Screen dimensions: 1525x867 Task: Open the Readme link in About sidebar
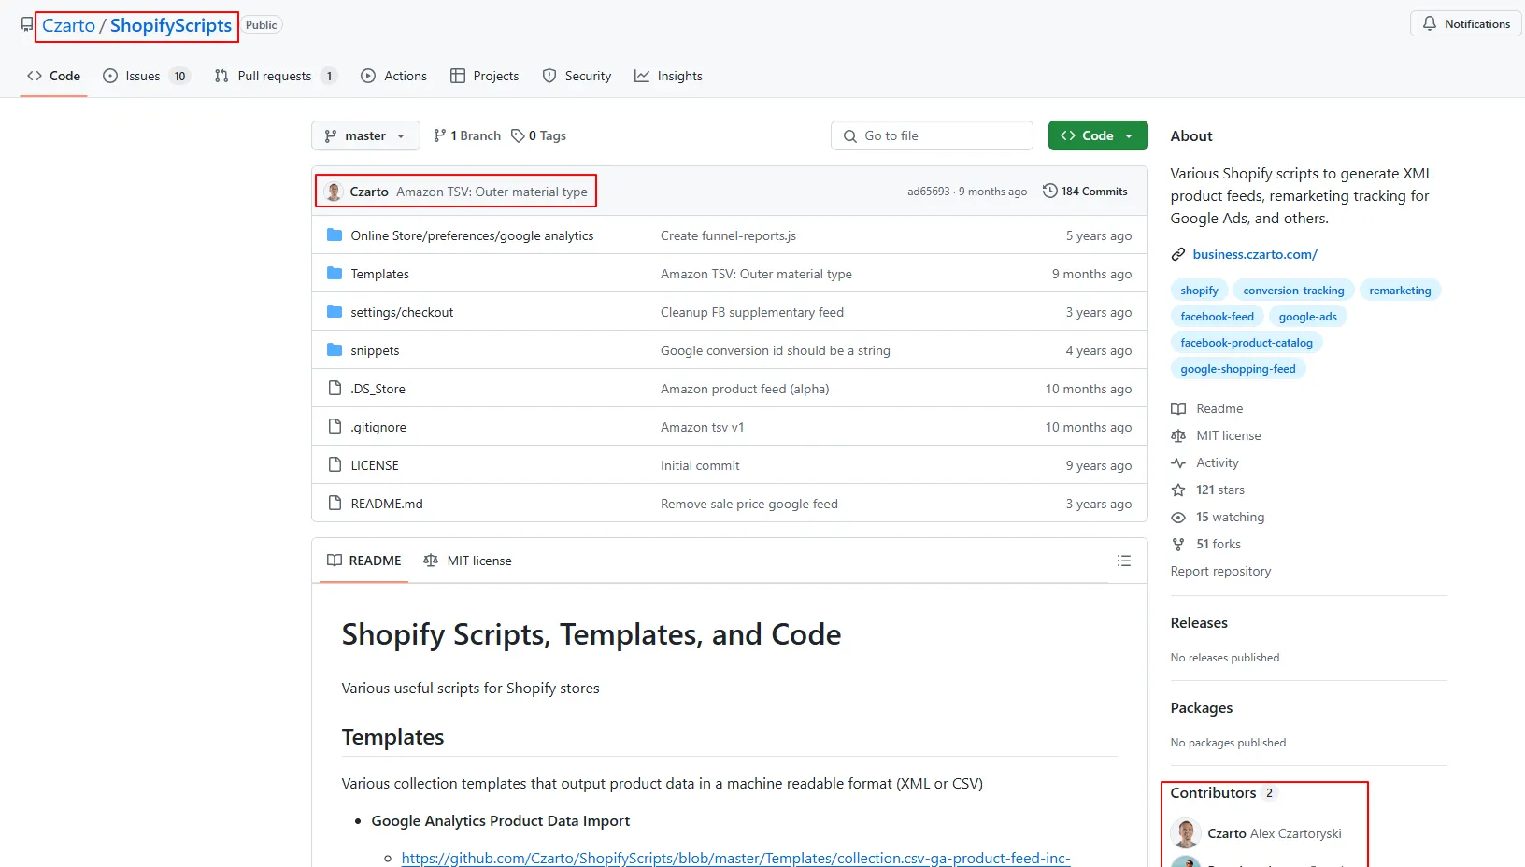tap(1207, 408)
